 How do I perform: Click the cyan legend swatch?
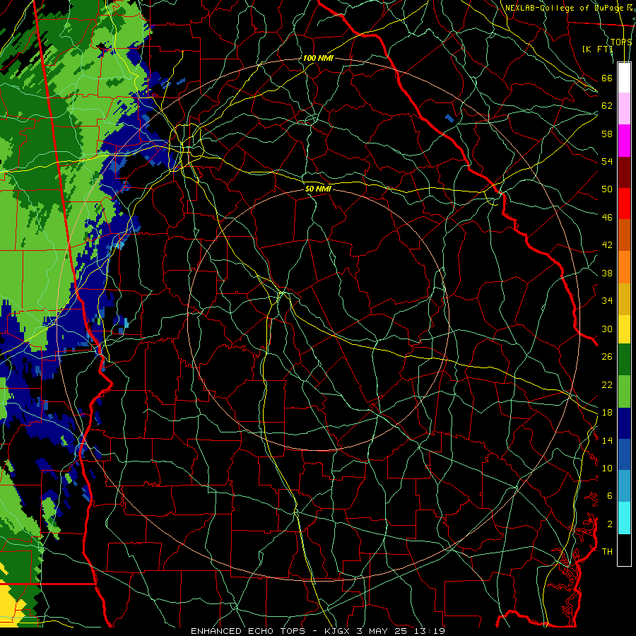coord(624,518)
